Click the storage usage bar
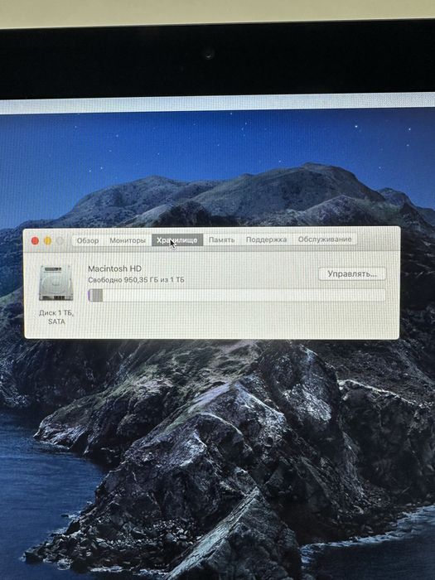This screenshot has width=435, height=580. pos(236,295)
